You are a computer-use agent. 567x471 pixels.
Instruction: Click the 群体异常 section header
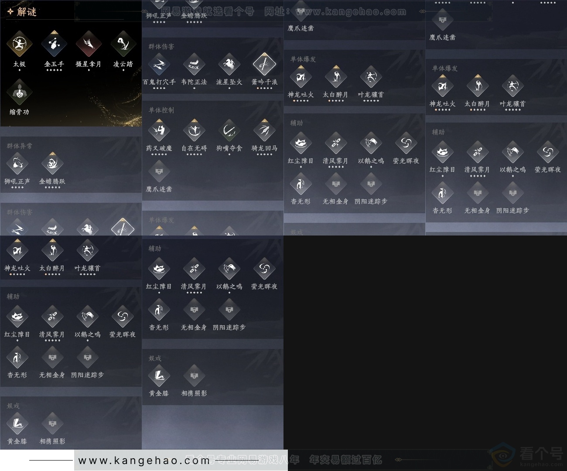pyautogui.click(x=20, y=146)
